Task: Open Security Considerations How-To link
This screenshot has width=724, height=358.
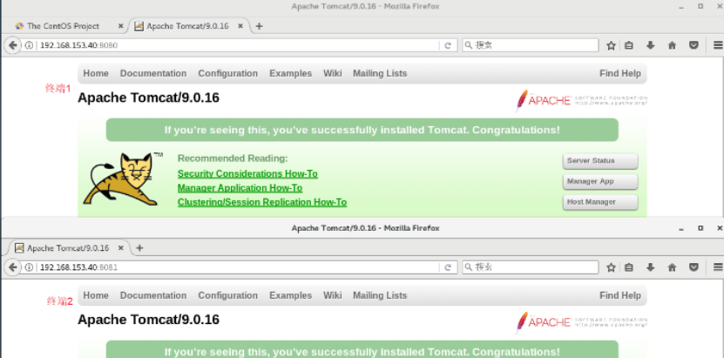Action: click(x=247, y=174)
